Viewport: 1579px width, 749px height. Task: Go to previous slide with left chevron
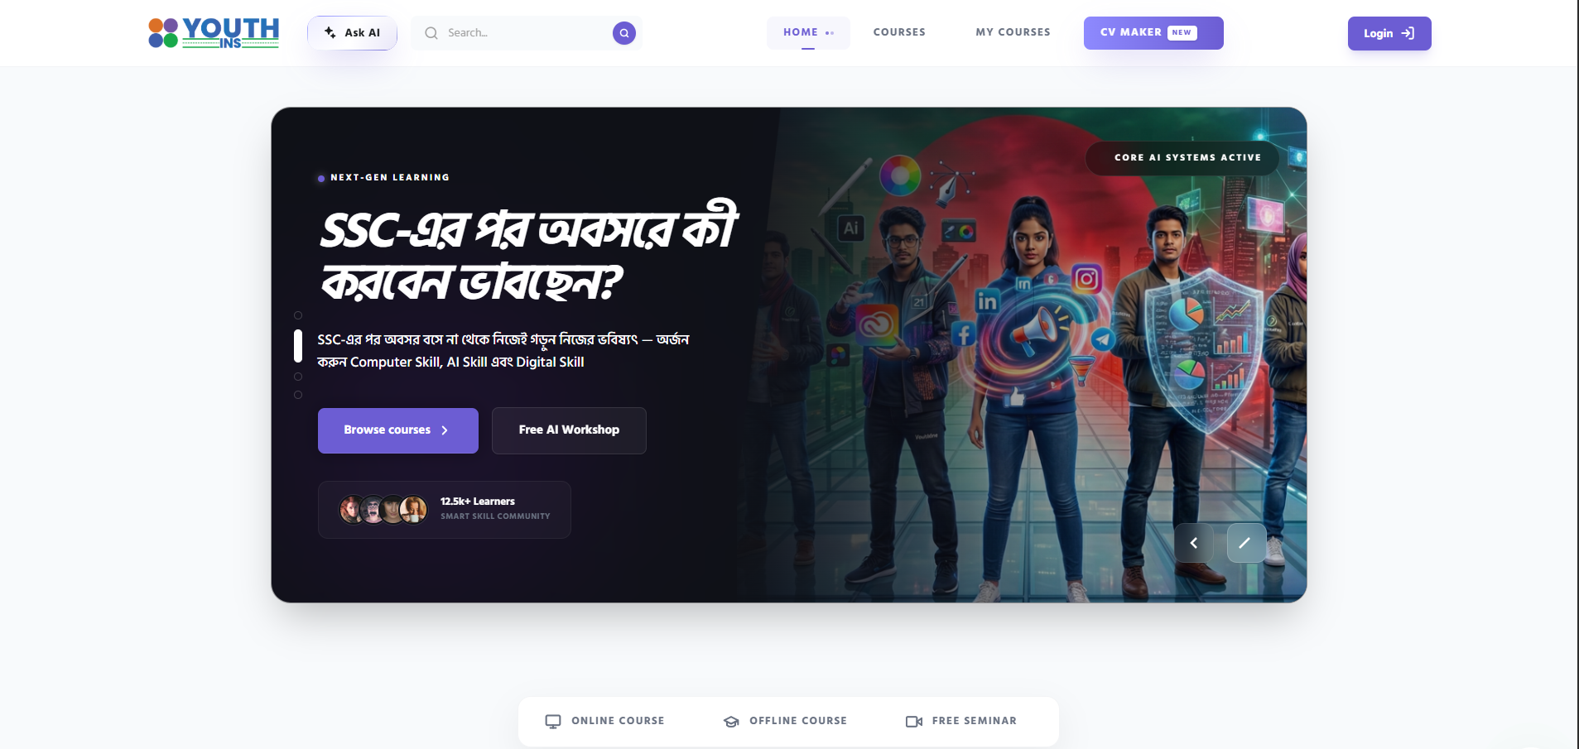[x=1194, y=543]
